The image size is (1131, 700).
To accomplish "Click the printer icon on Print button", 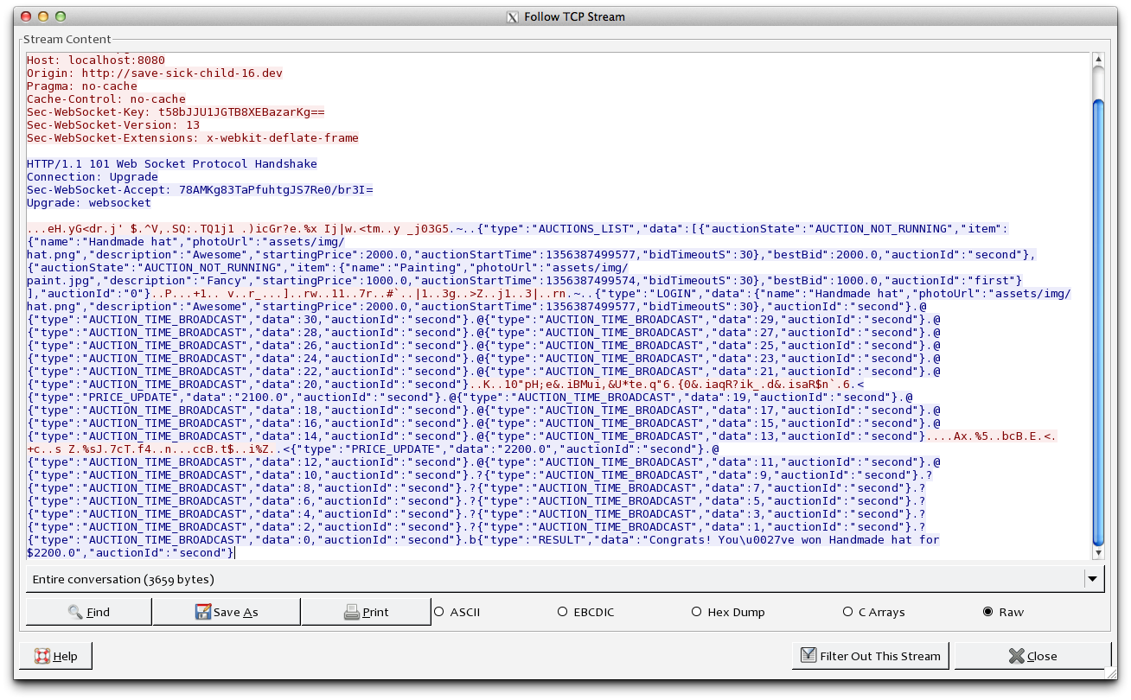I will coord(352,612).
